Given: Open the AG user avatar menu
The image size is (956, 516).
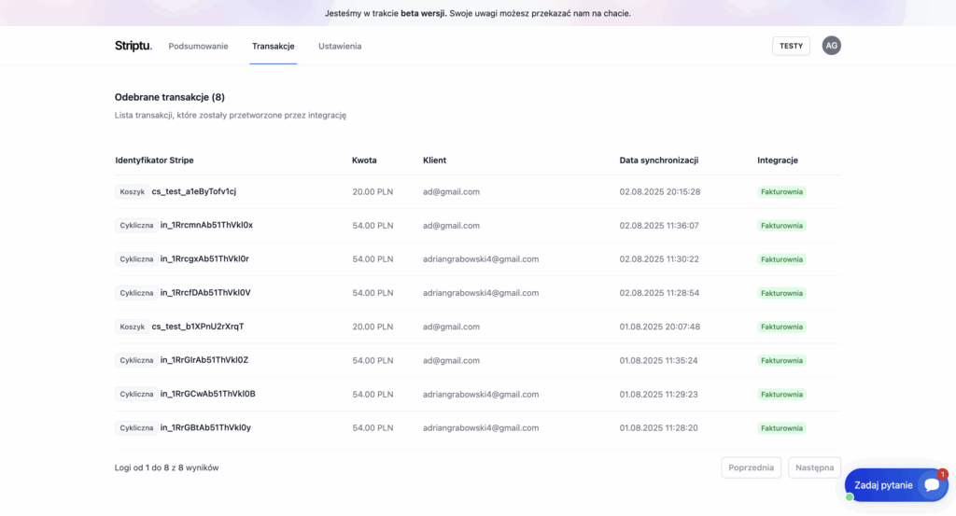Looking at the screenshot, I should 831,46.
